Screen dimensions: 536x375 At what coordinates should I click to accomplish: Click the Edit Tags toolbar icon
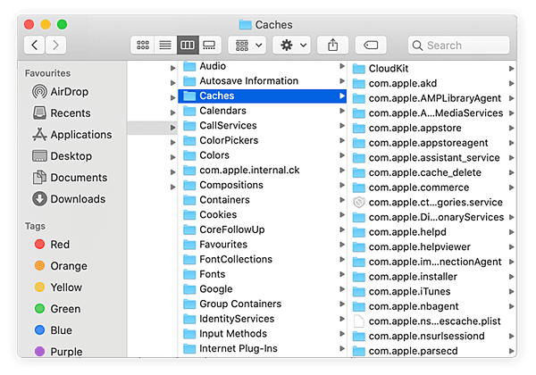click(371, 45)
